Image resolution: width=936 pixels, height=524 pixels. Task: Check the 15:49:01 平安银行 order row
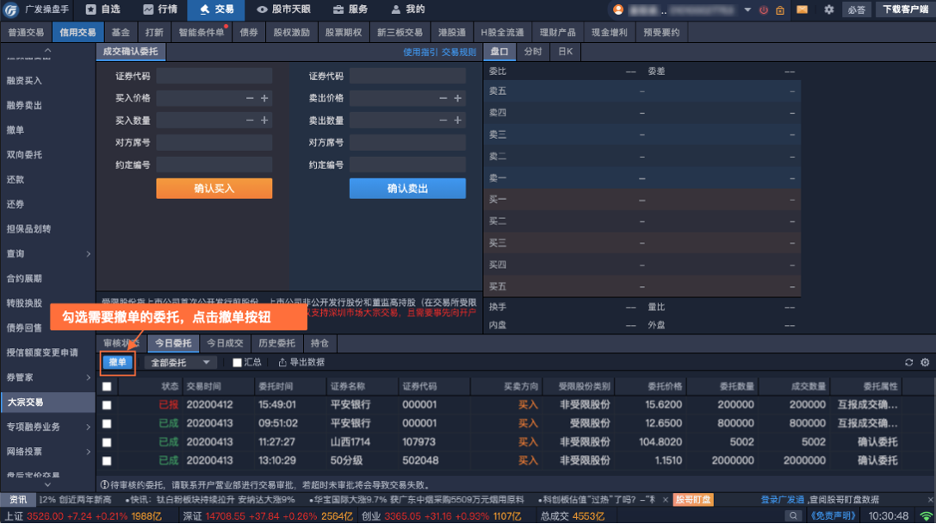[107, 405]
